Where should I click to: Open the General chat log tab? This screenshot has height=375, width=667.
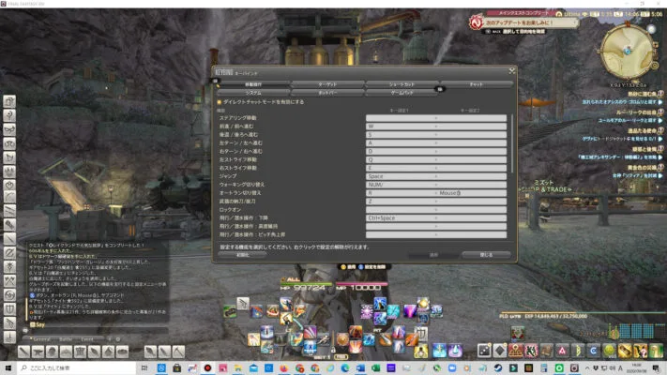click(x=41, y=339)
